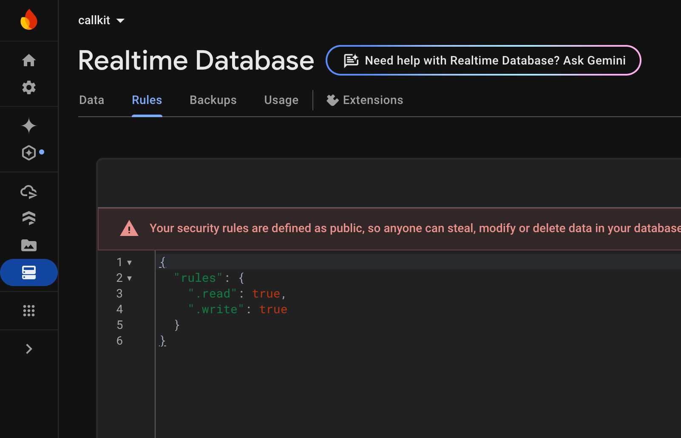Viewport: 681px width, 438px height.
Task: Open the all products grid icon
Action: click(29, 311)
